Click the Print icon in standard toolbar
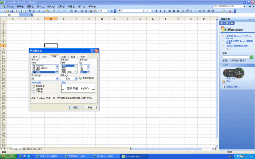Viewport: 255px width, 159px height. coord(21,11)
